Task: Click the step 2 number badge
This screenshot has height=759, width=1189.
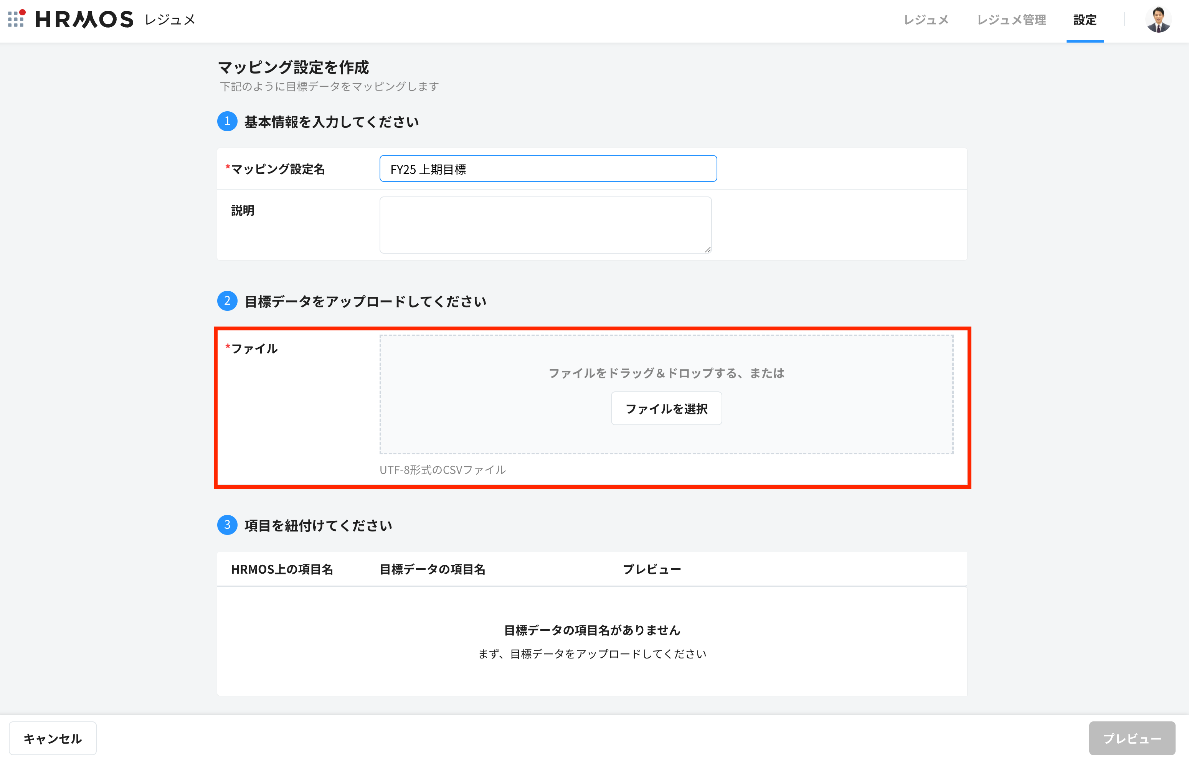Action: 227,301
